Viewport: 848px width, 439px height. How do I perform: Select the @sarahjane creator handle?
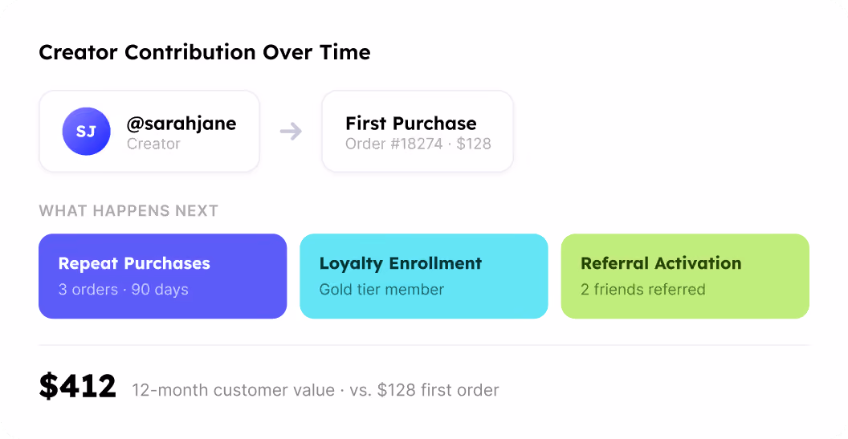pyautogui.click(x=181, y=124)
